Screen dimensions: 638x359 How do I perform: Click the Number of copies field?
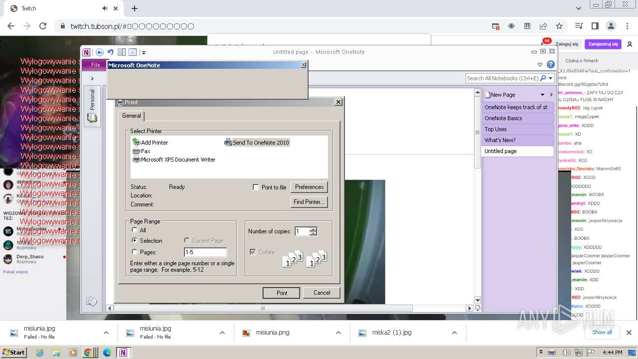[x=302, y=231]
